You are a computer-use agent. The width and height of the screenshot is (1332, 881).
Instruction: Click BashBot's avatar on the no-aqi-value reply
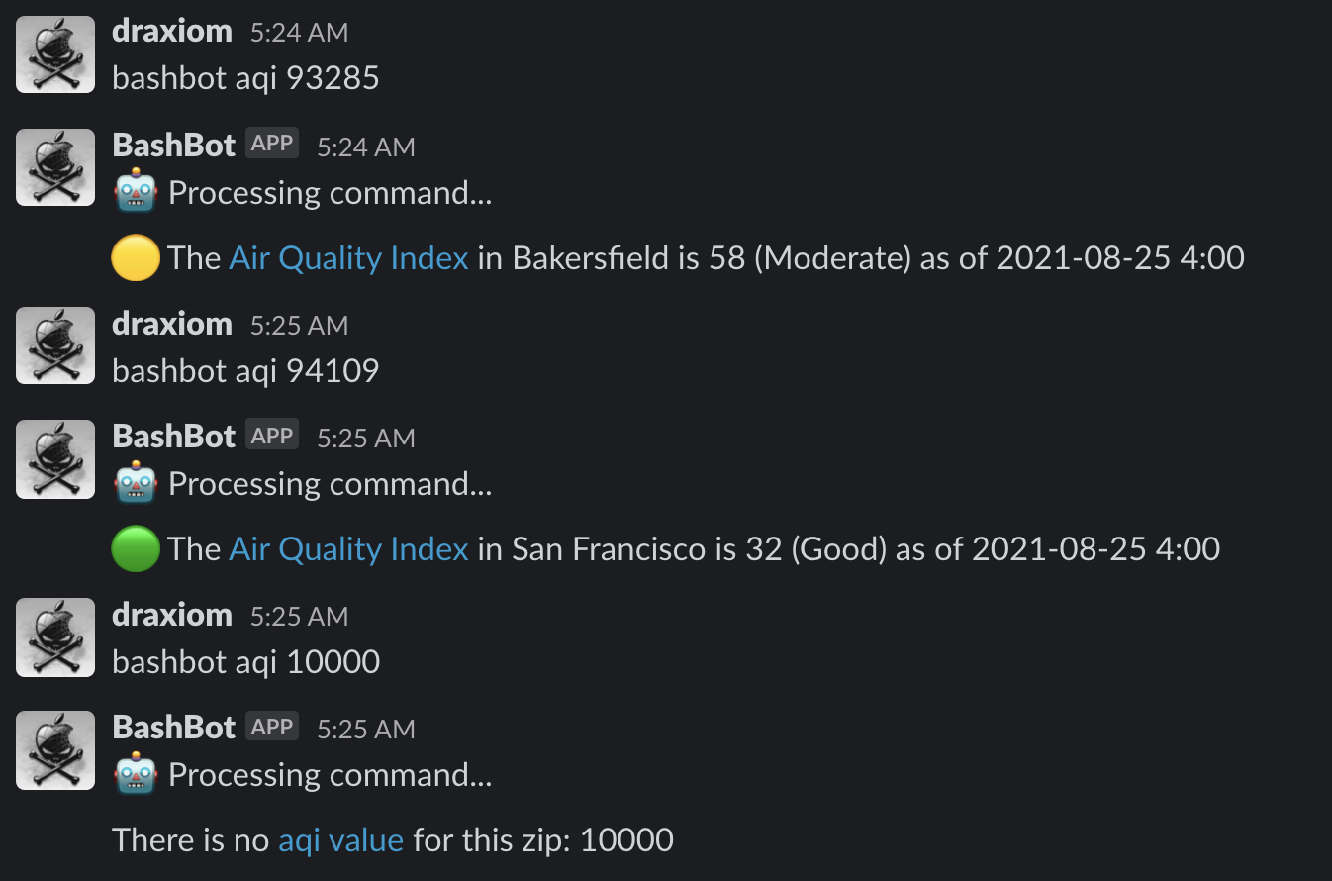tap(55, 749)
